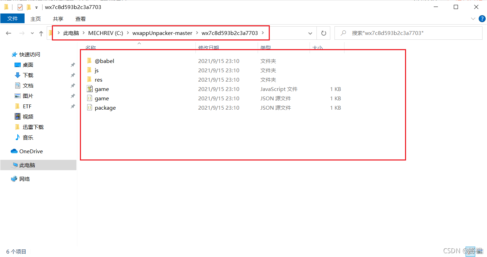Image resolution: width=487 pixels, height=257 pixels.
Task: Open the Customize Quick Access Toolbar dropdown
Action: tap(36, 7)
